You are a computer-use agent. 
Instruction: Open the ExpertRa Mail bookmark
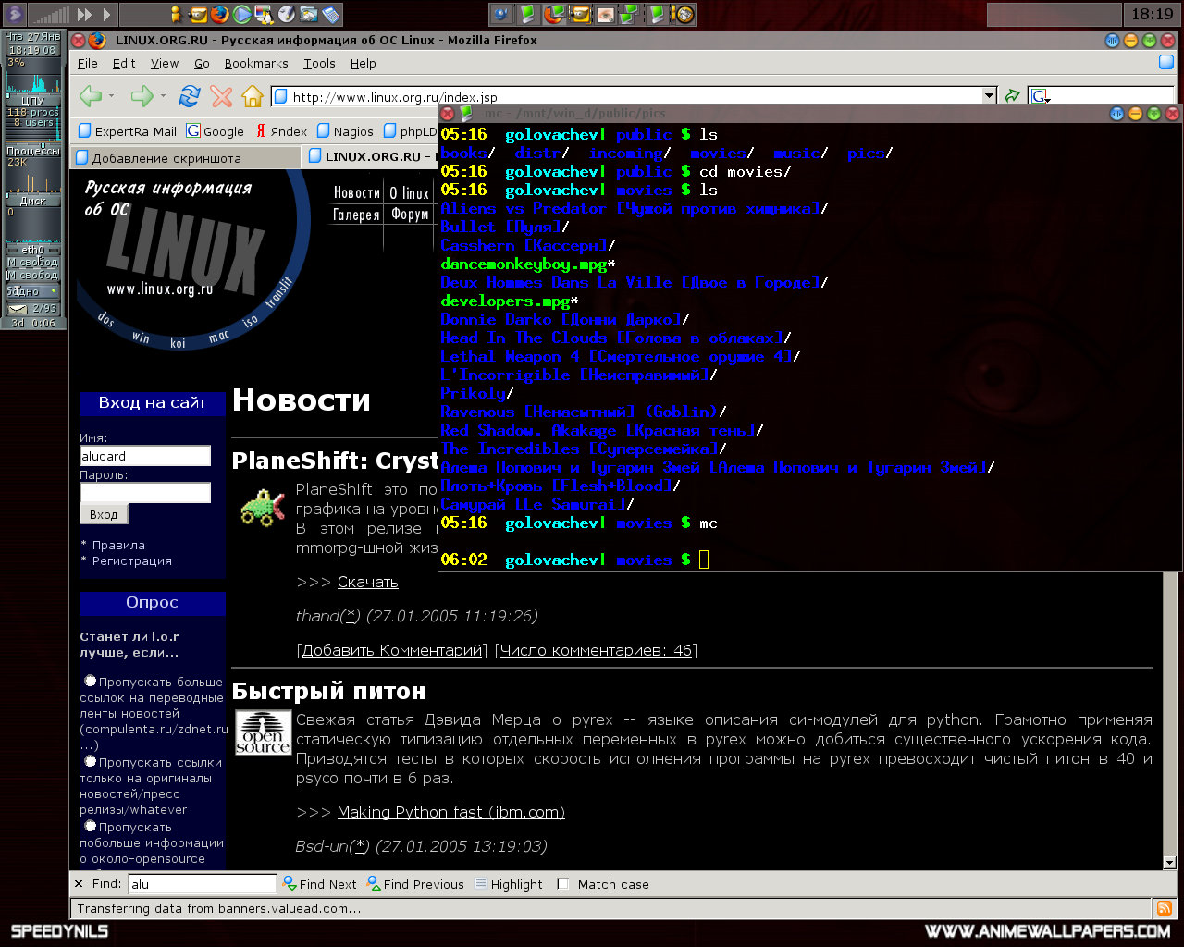(x=128, y=131)
